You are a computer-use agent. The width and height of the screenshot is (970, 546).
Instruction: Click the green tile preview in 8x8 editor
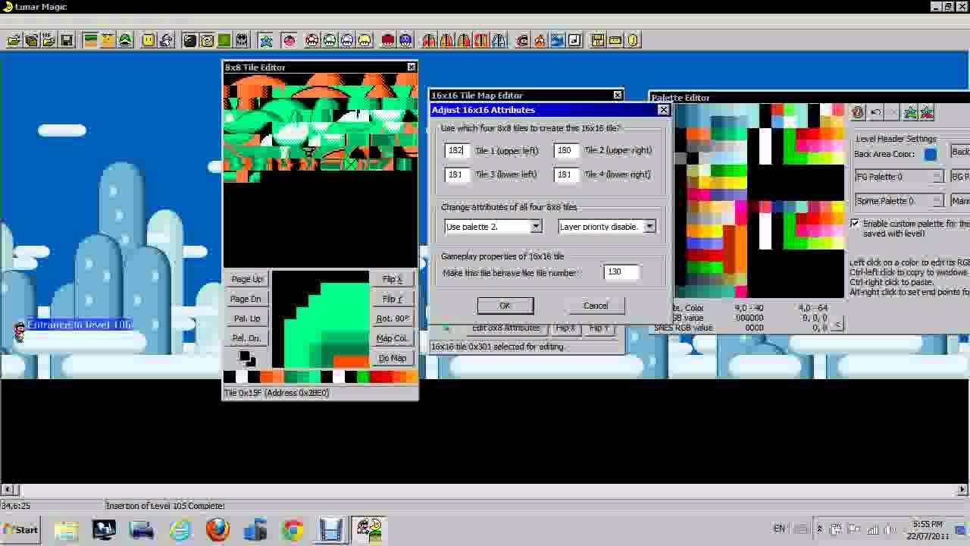(x=321, y=319)
